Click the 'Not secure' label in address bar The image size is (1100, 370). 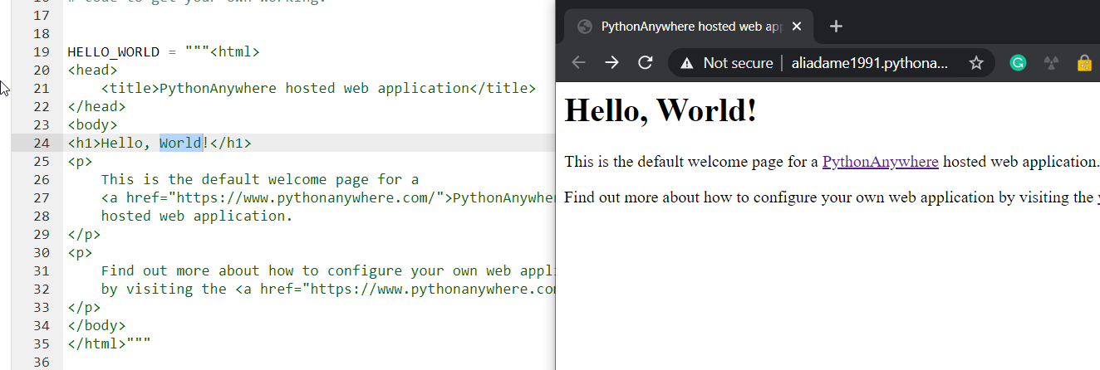coord(738,63)
